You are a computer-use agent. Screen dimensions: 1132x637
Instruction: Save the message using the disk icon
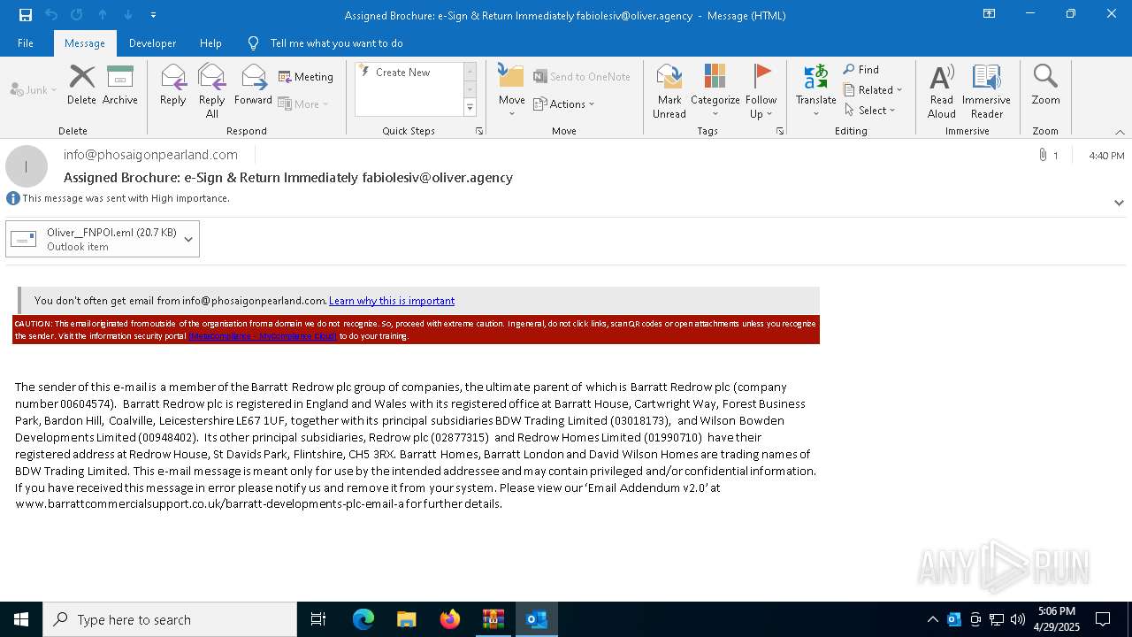point(25,15)
